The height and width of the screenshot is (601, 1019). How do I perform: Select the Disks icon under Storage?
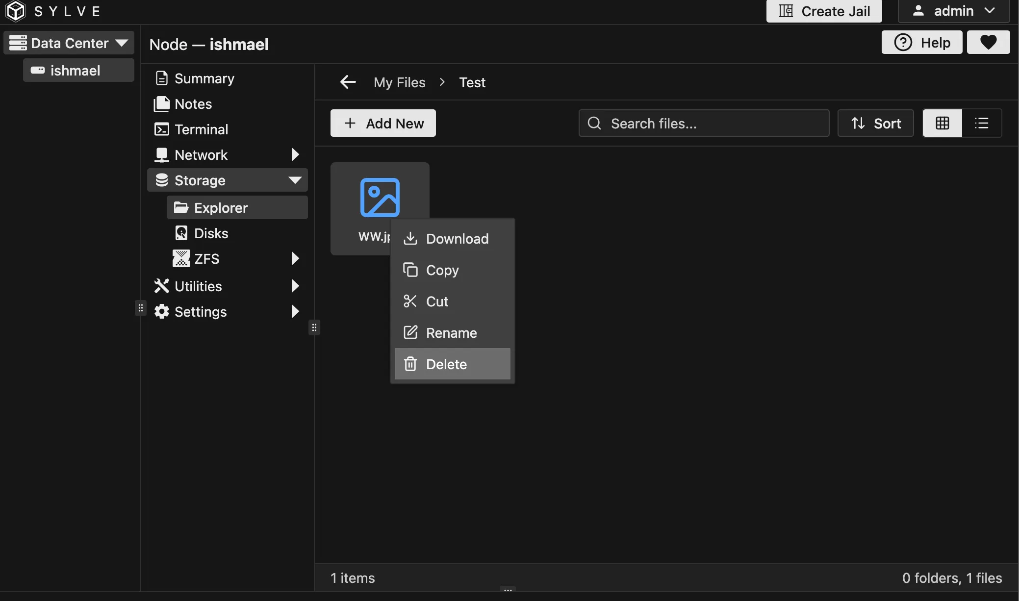[x=181, y=233]
